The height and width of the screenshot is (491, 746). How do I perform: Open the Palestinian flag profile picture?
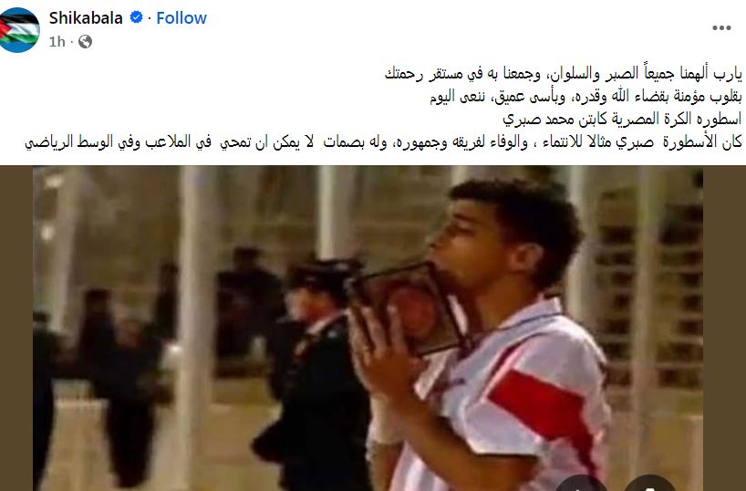point(19,29)
